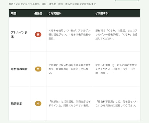Click the 中 badge in 強調表示 row
The image size is (149, 123).
click(x=38, y=104)
